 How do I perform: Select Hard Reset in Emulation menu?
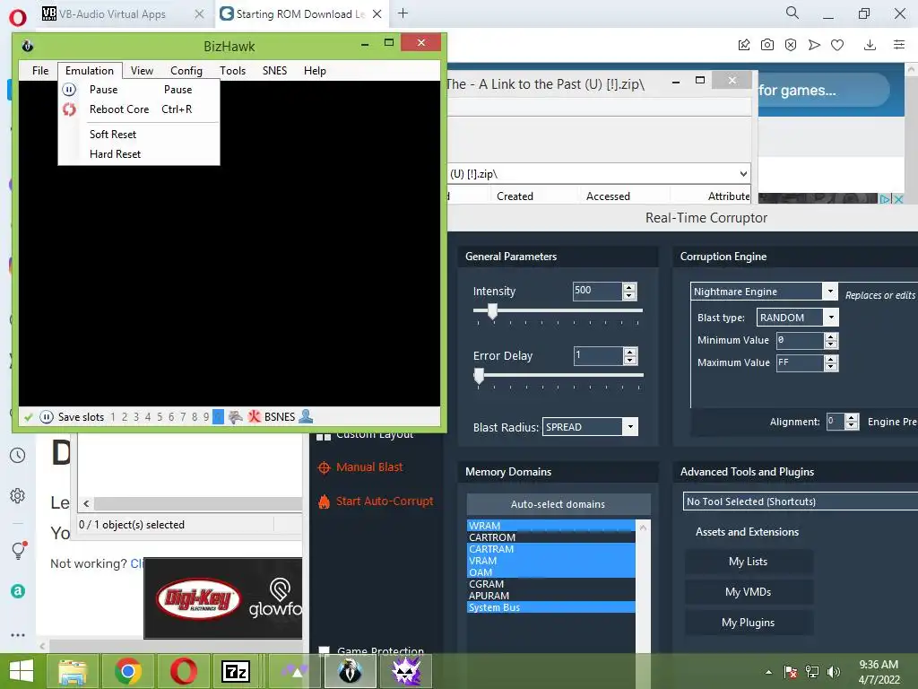tap(139, 154)
